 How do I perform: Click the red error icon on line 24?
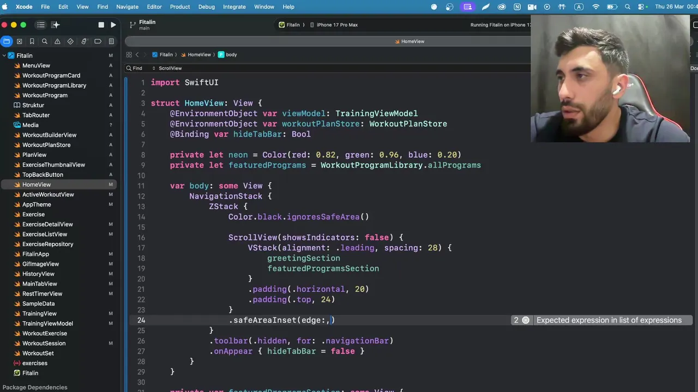pos(526,320)
